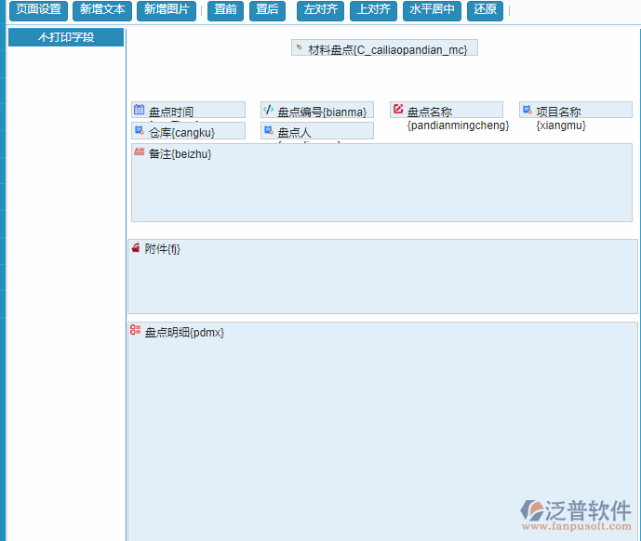Viewport: 641px width, 541px height.
Task: Click the 新增文本 button
Action: point(102,10)
